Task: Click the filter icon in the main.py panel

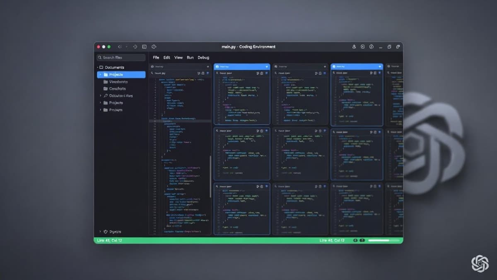Action: click(x=208, y=73)
